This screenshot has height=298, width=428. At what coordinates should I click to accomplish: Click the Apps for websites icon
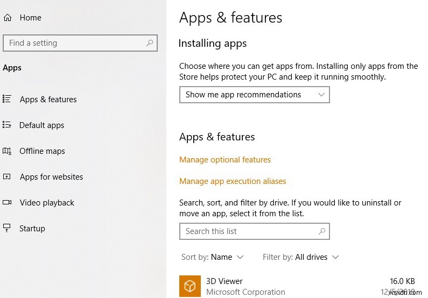coord(7,176)
